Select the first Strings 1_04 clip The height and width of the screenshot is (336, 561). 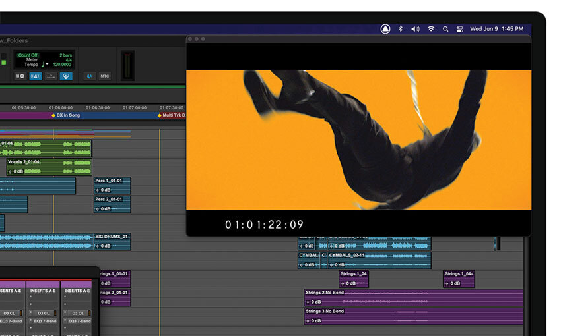point(354,279)
